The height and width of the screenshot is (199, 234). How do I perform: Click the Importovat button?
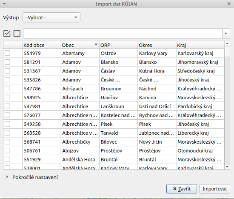[x=214, y=189]
